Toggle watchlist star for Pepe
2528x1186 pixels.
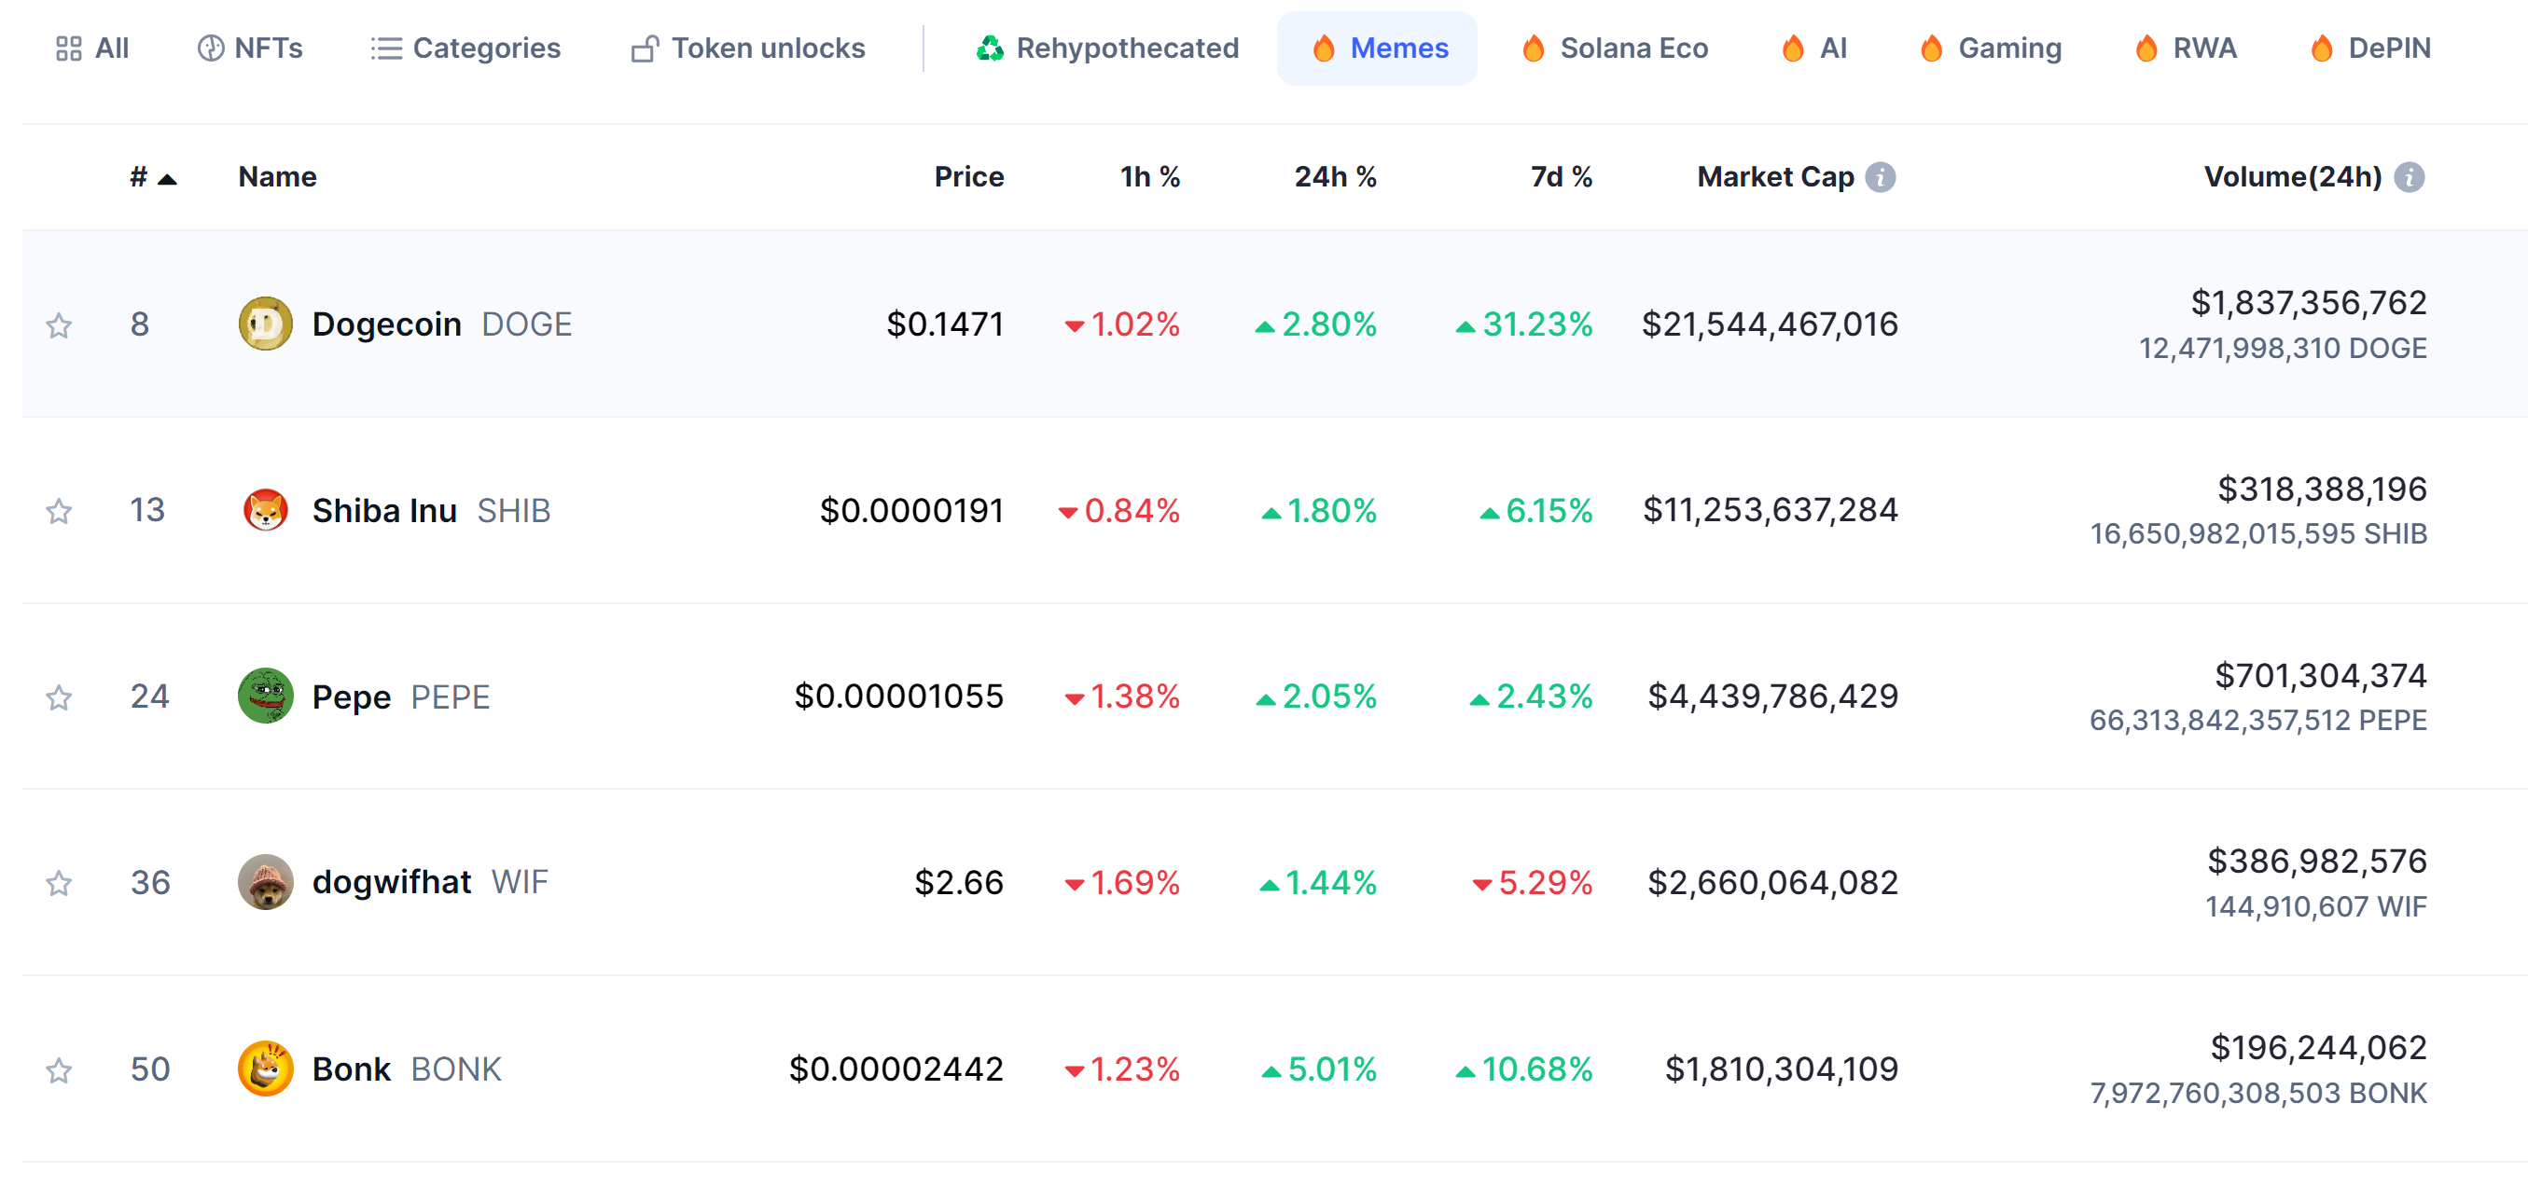tap(59, 697)
